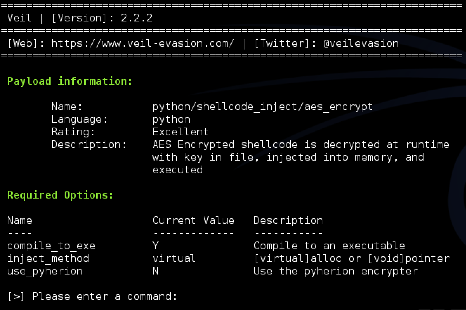The width and height of the screenshot is (466, 310).
Task: Click the Veil website URL link
Action: point(142,43)
